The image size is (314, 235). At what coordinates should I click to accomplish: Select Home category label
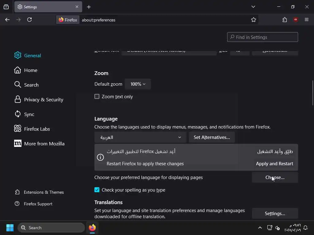(31, 70)
